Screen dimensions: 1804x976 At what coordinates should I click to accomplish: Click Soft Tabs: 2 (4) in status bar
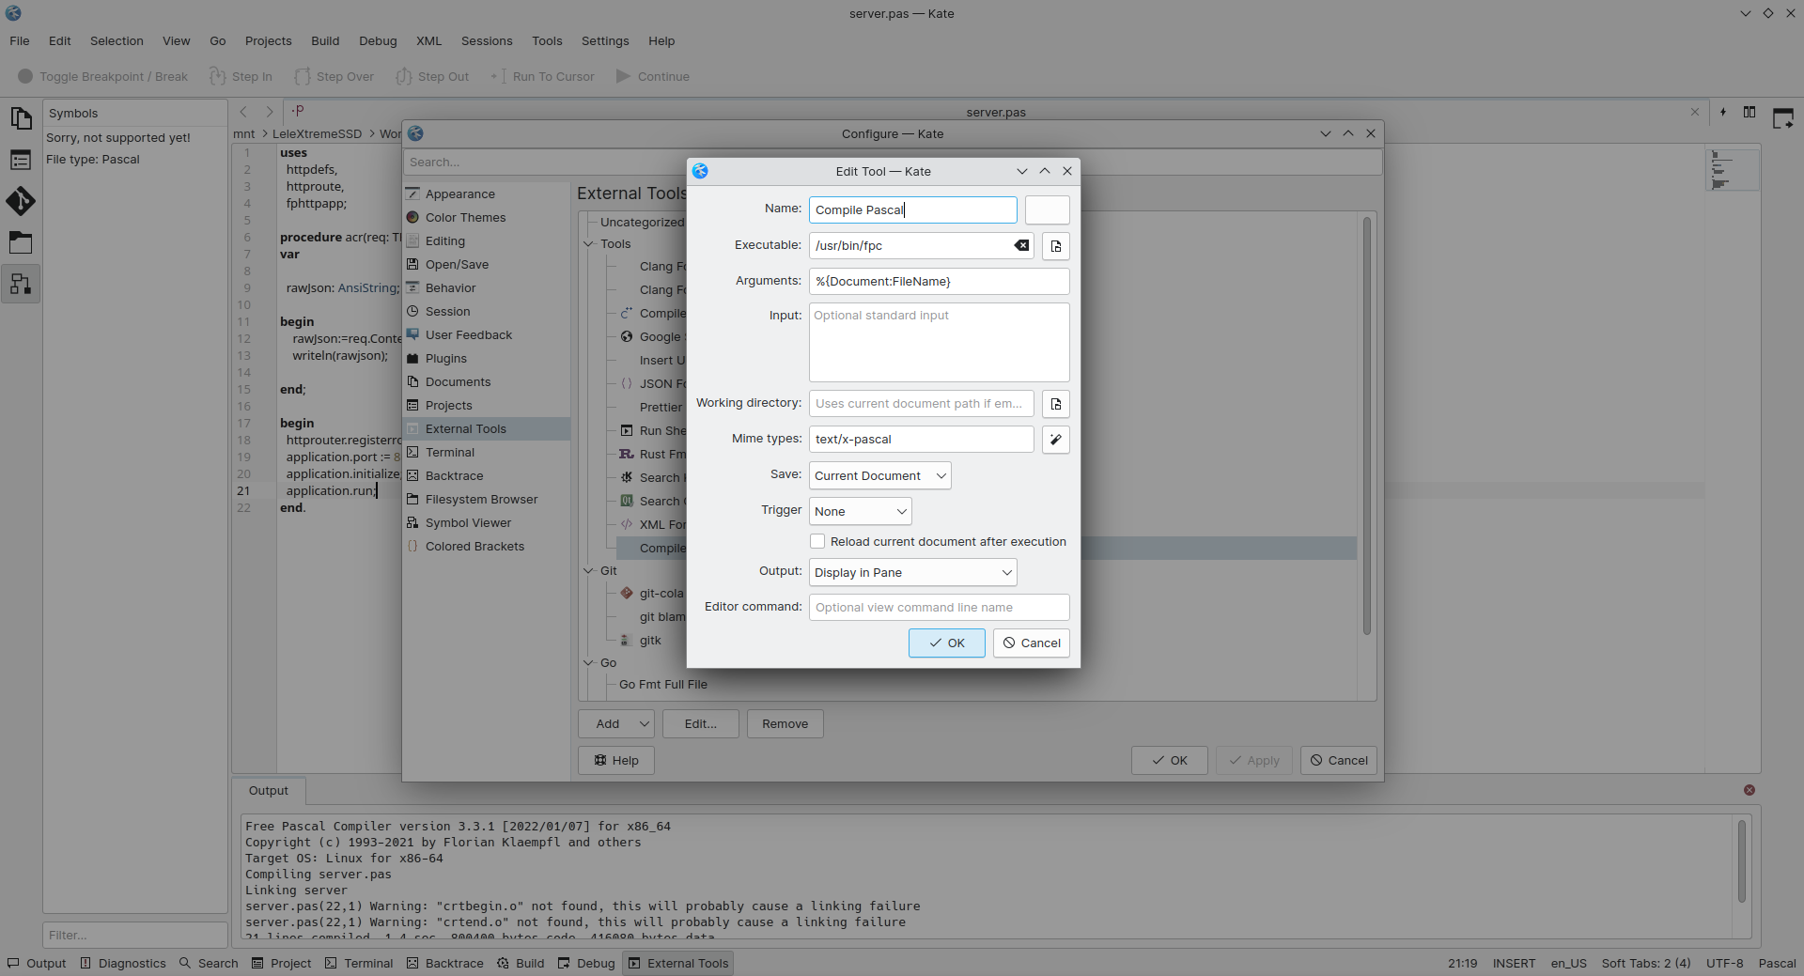(1646, 963)
